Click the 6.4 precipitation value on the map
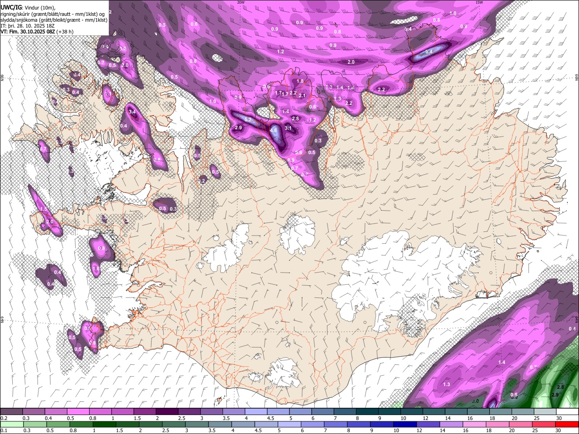The image size is (579, 434). pyautogui.click(x=429, y=52)
